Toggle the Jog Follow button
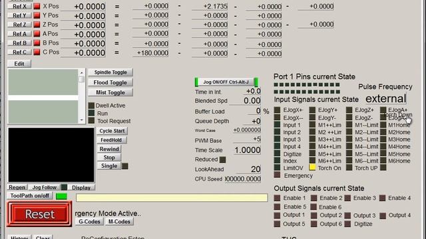The width and height of the screenshot is (426, 239). (x=45, y=187)
